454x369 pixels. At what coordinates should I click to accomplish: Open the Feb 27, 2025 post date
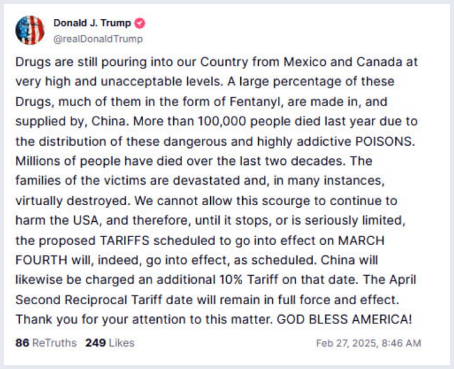[347, 343]
